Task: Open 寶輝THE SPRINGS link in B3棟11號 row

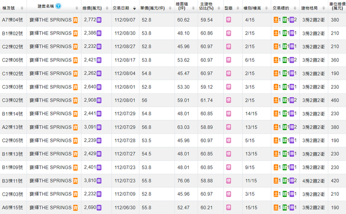Action: pos(50,181)
